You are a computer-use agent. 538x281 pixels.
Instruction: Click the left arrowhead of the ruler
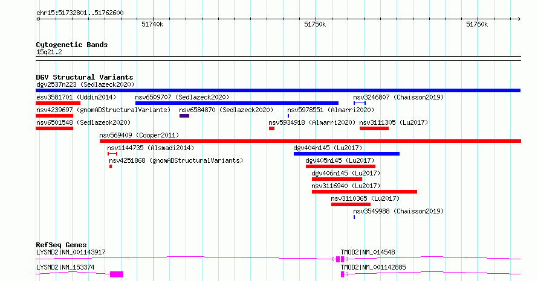(38, 19)
